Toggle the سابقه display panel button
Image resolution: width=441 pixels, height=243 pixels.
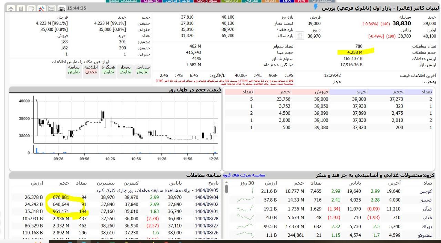pyautogui.click(x=74, y=70)
